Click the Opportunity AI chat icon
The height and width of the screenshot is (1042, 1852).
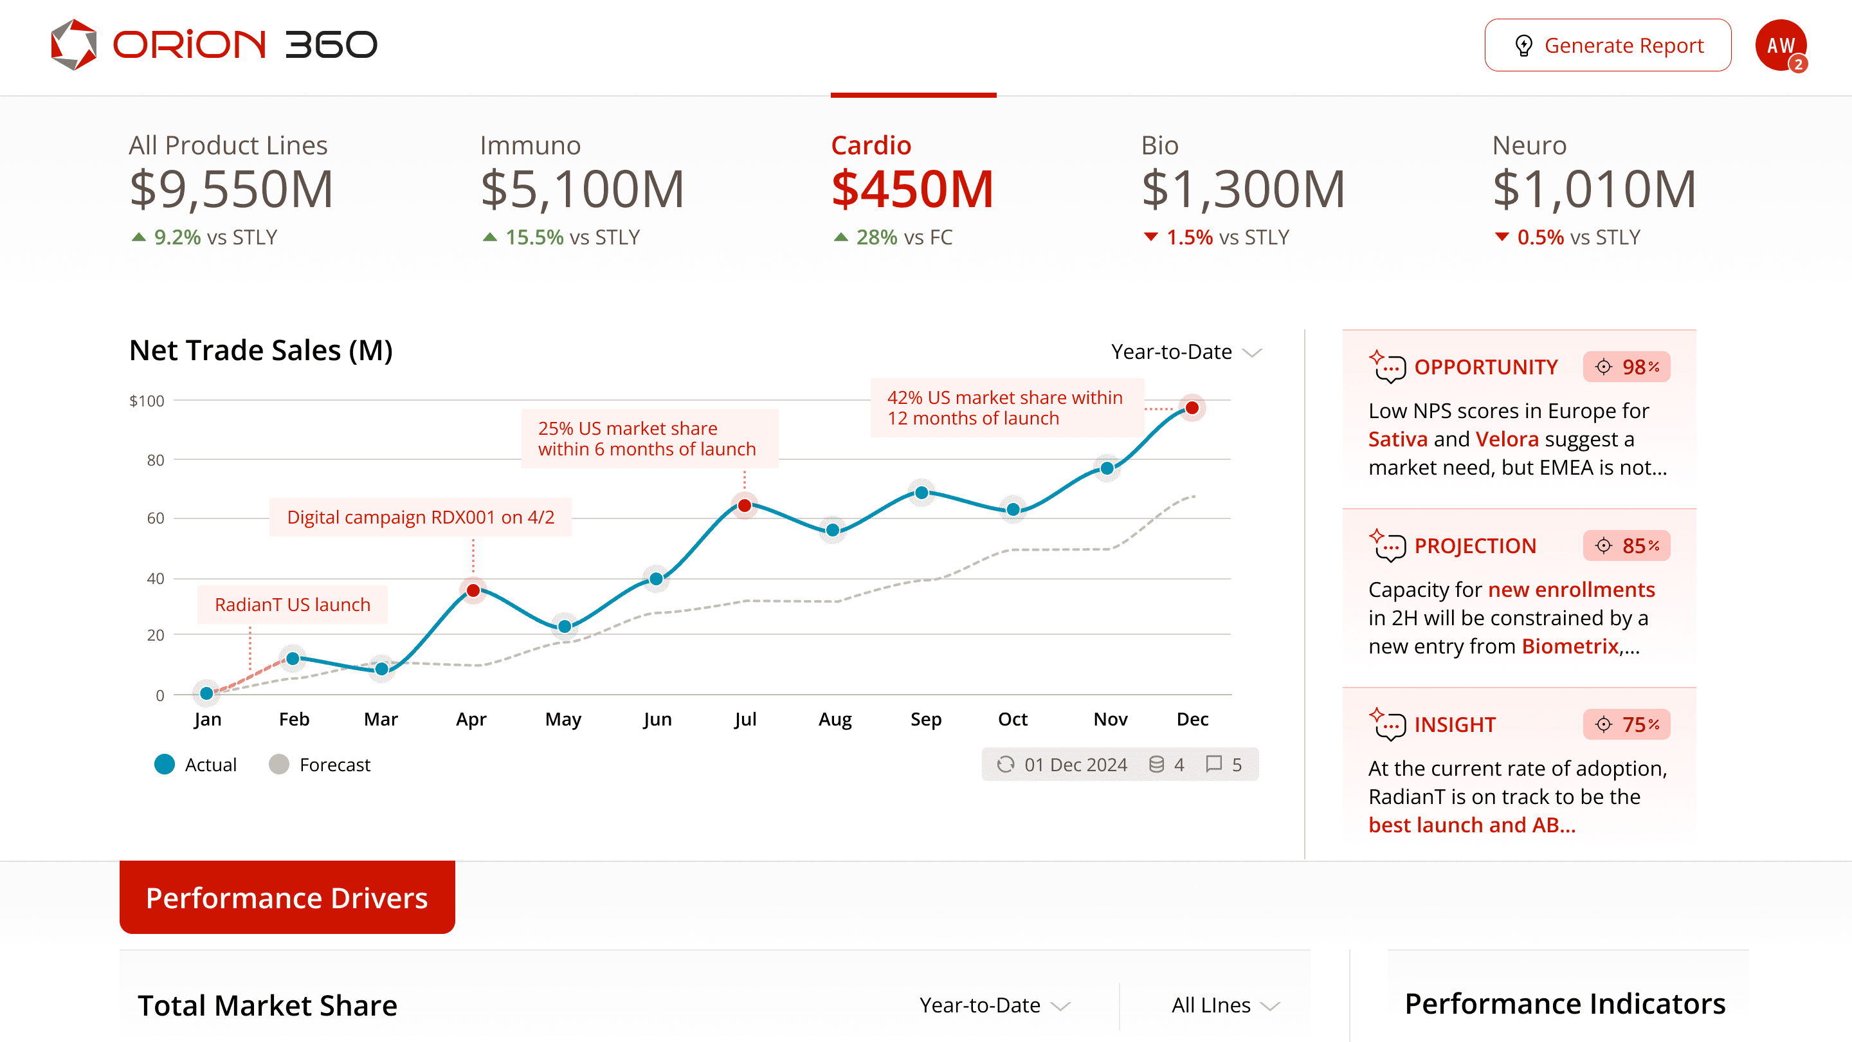(1388, 367)
